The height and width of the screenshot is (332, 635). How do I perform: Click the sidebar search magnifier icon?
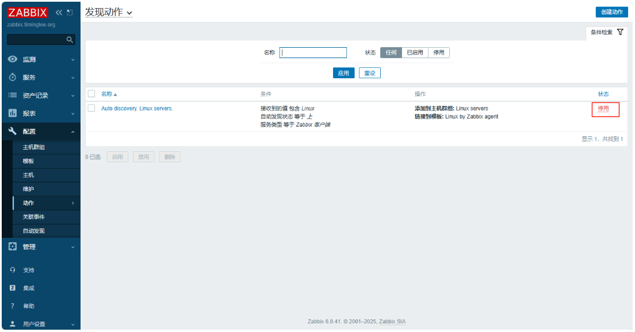tap(70, 39)
